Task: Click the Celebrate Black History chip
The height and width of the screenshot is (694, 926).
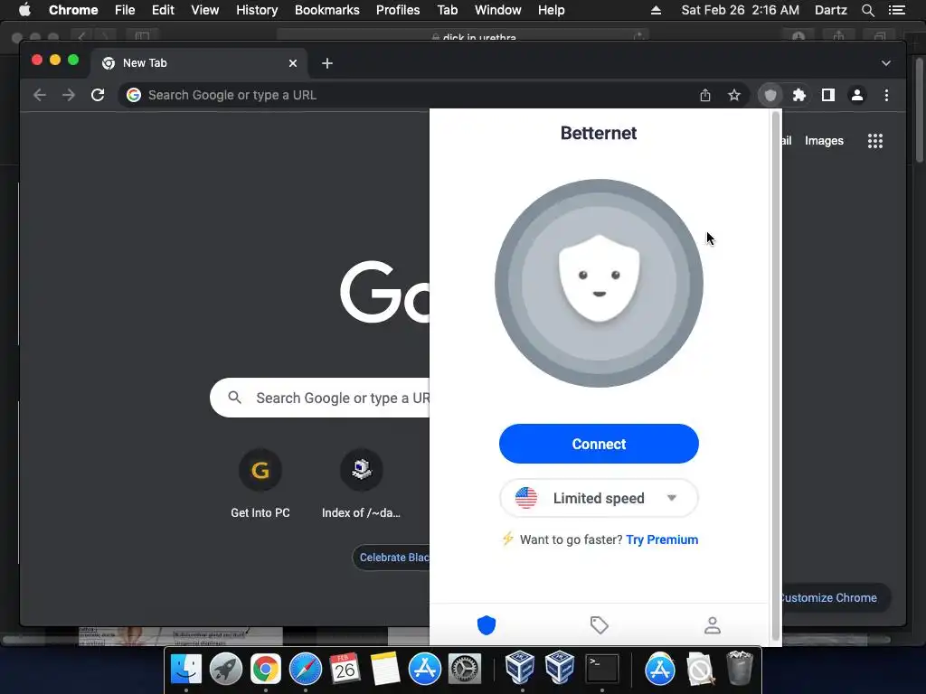Action: pos(392,557)
